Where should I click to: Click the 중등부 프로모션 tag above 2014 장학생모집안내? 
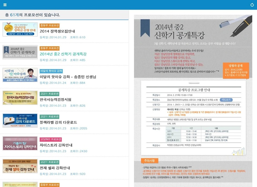[x=50, y=26]
